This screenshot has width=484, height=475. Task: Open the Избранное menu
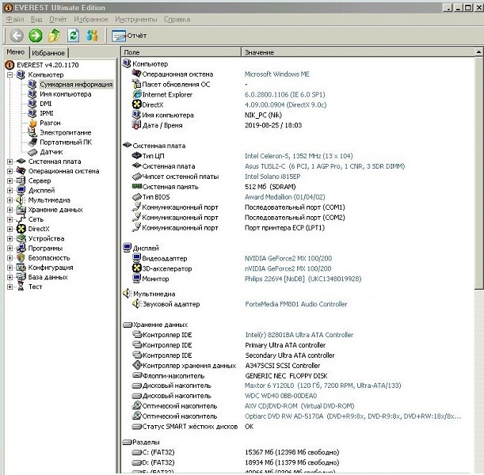[91, 20]
